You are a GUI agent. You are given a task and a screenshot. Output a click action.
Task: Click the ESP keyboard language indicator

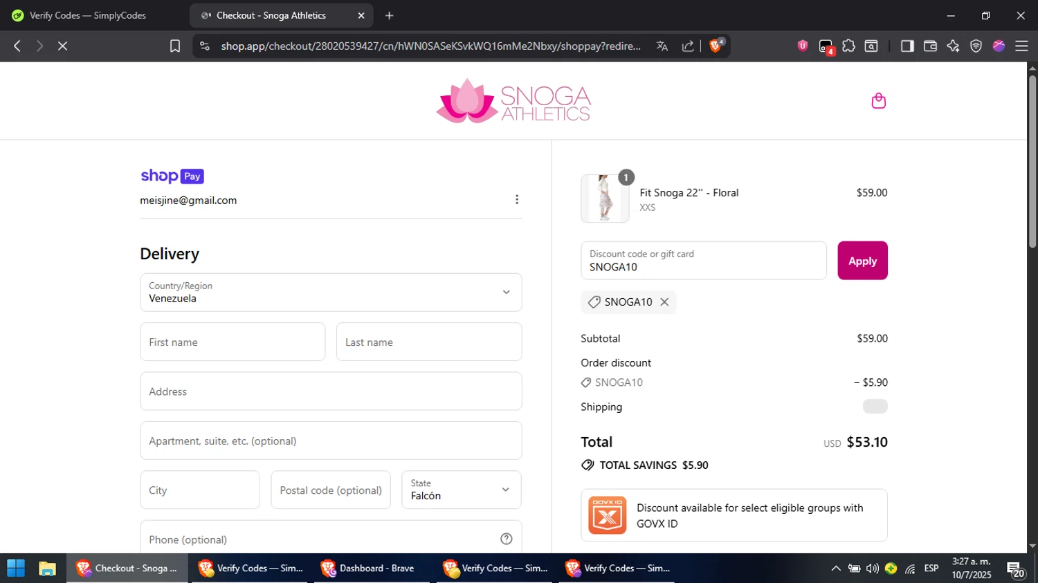[931, 568]
